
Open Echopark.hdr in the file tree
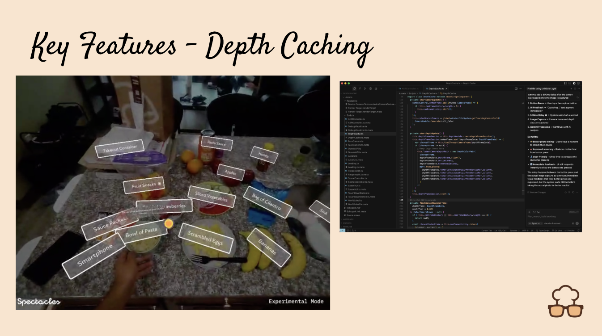pyautogui.click(x=353, y=208)
